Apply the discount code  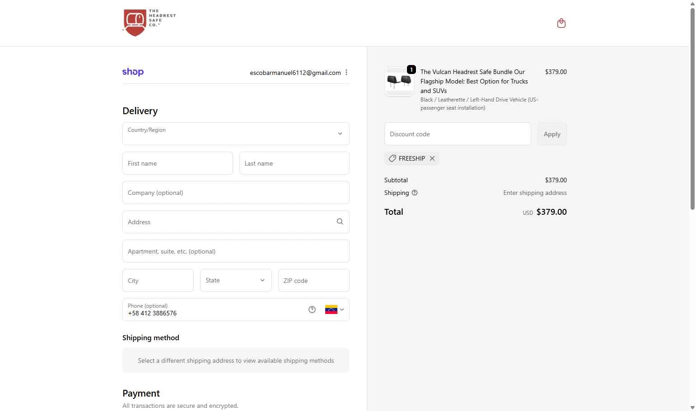coord(552,134)
